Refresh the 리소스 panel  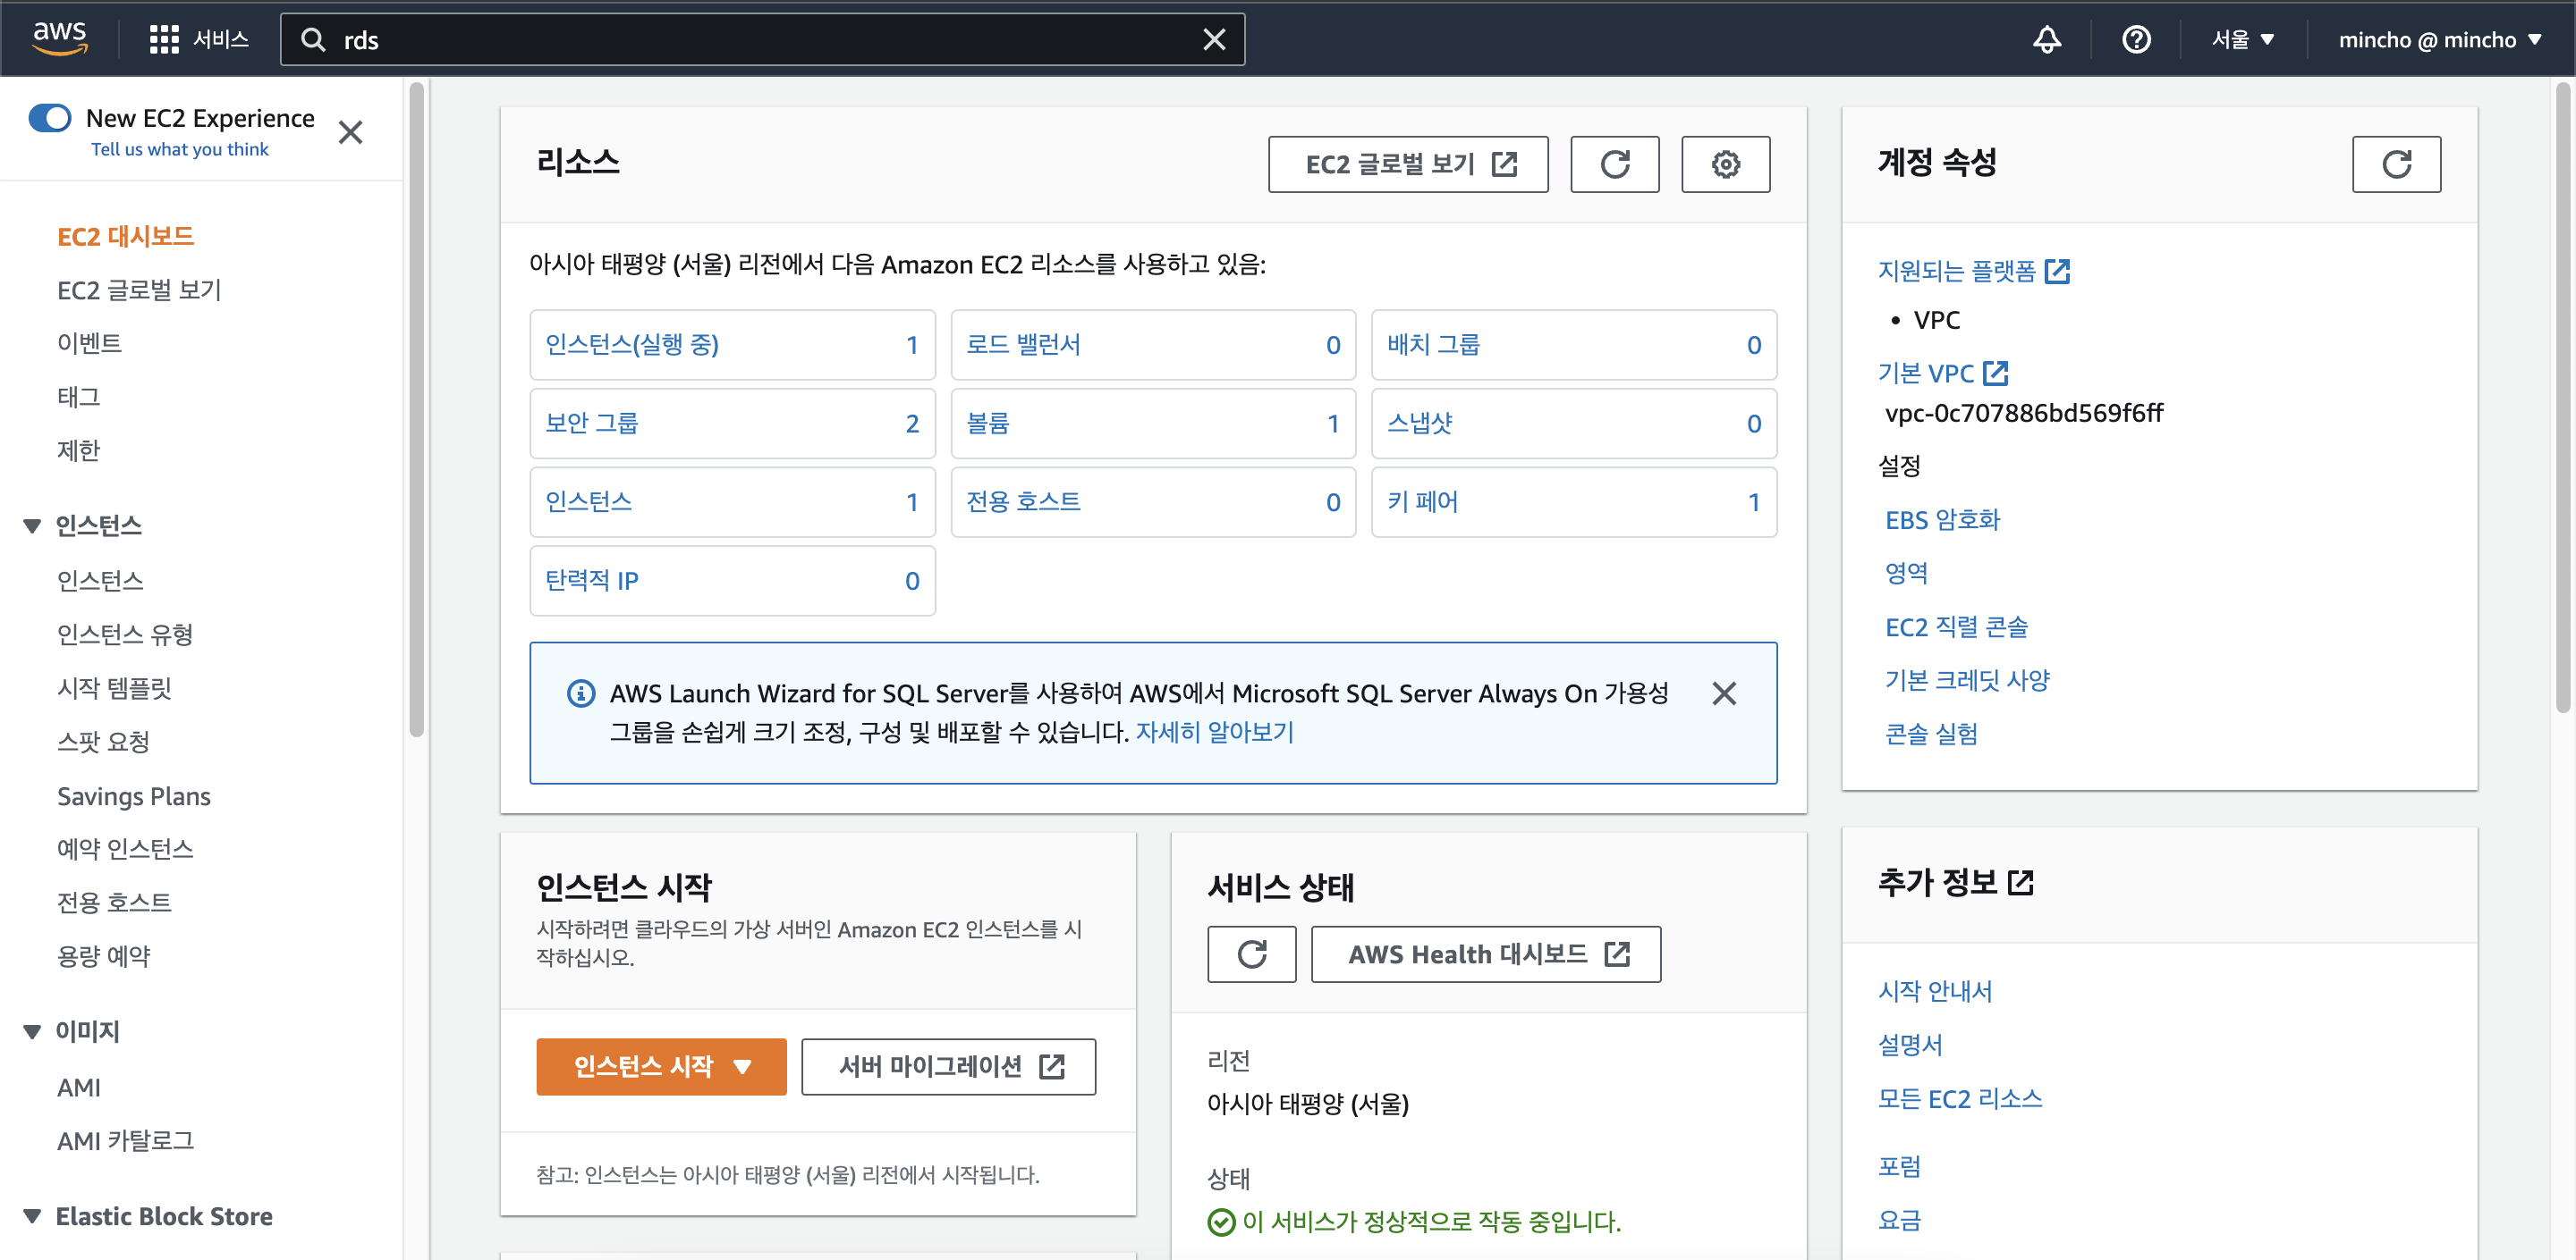[1614, 164]
